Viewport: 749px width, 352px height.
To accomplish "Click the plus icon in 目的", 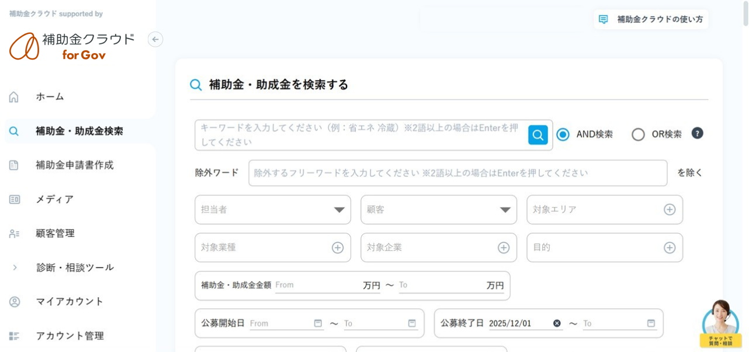I will tap(670, 248).
